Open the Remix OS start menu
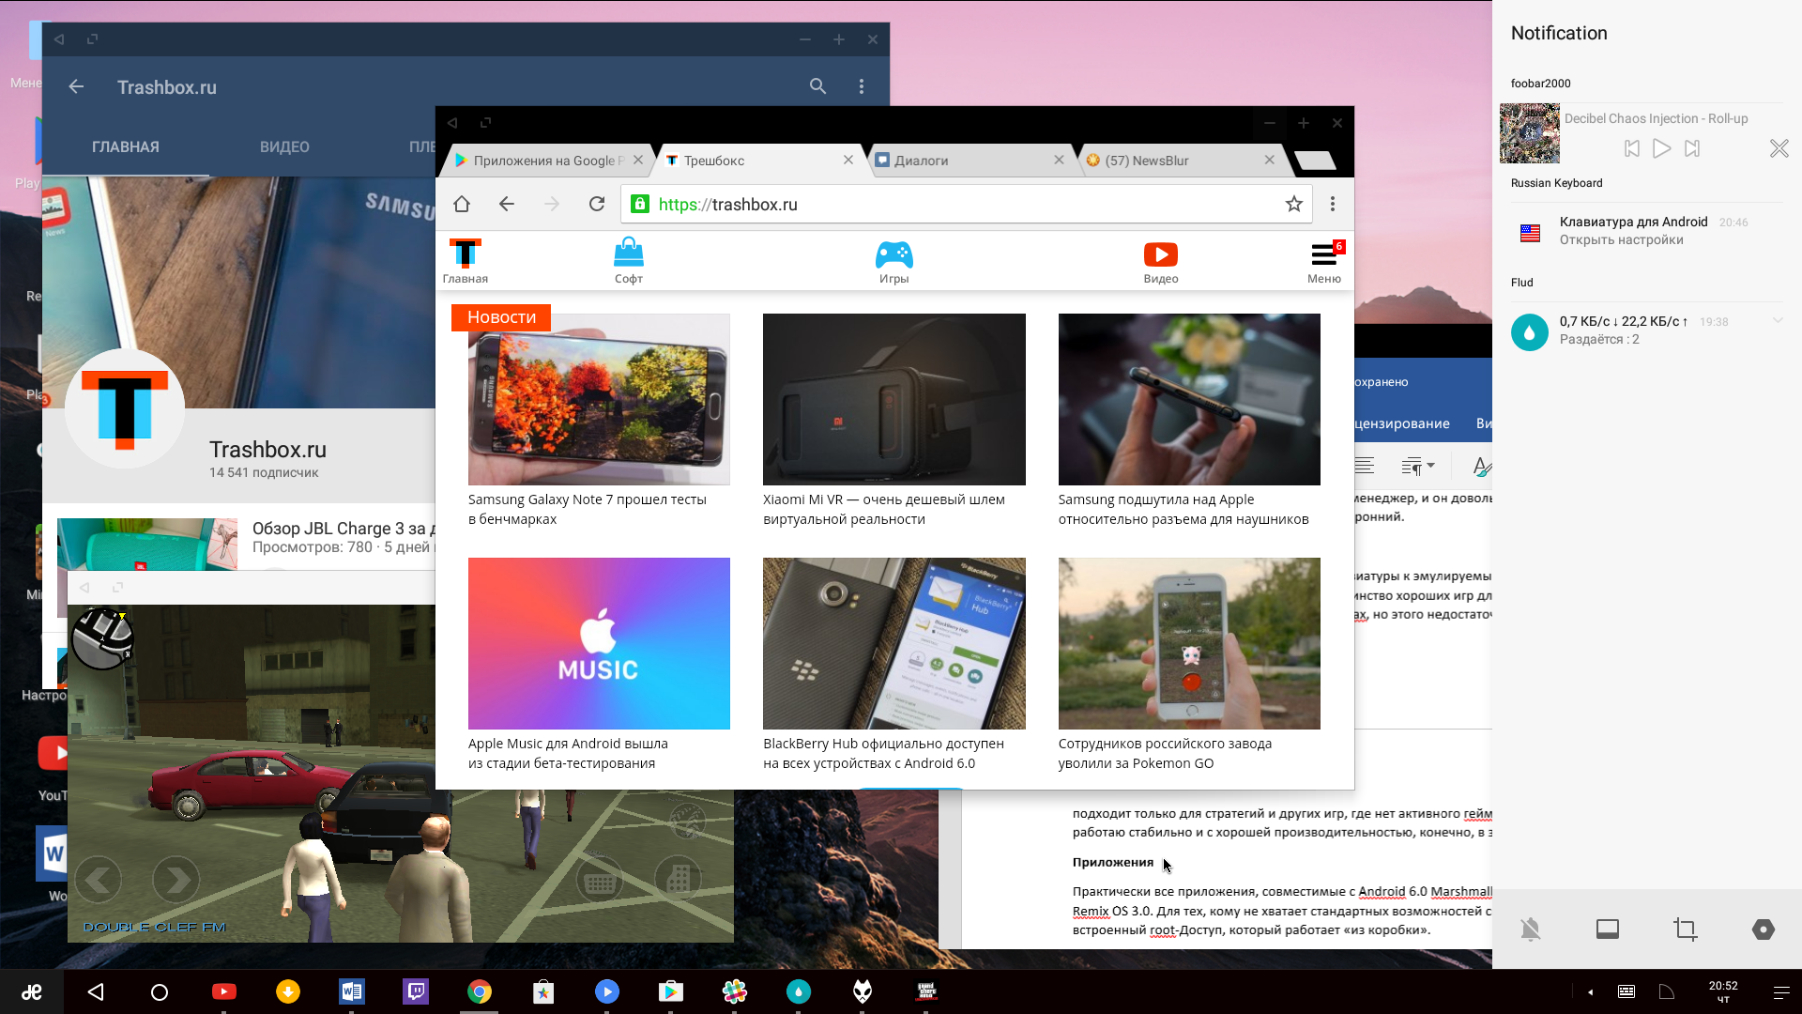This screenshot has width=1802, height=1014. click(x=32, y=991)
